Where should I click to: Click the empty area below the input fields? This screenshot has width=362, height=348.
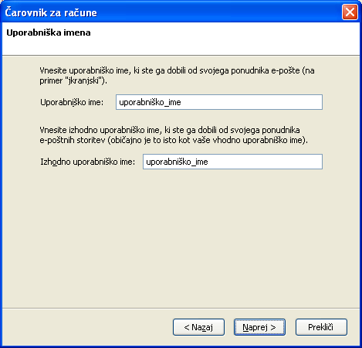point(181,237)
